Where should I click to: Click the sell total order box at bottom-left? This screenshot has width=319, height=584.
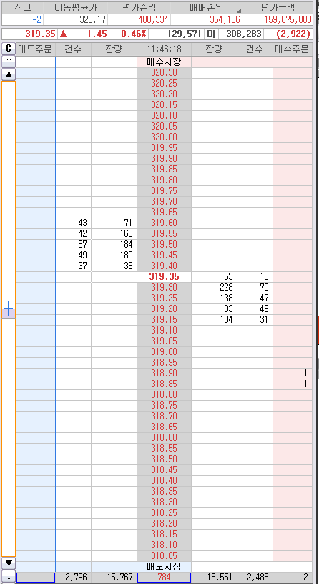pyautogui.click(x=36, y=578)
